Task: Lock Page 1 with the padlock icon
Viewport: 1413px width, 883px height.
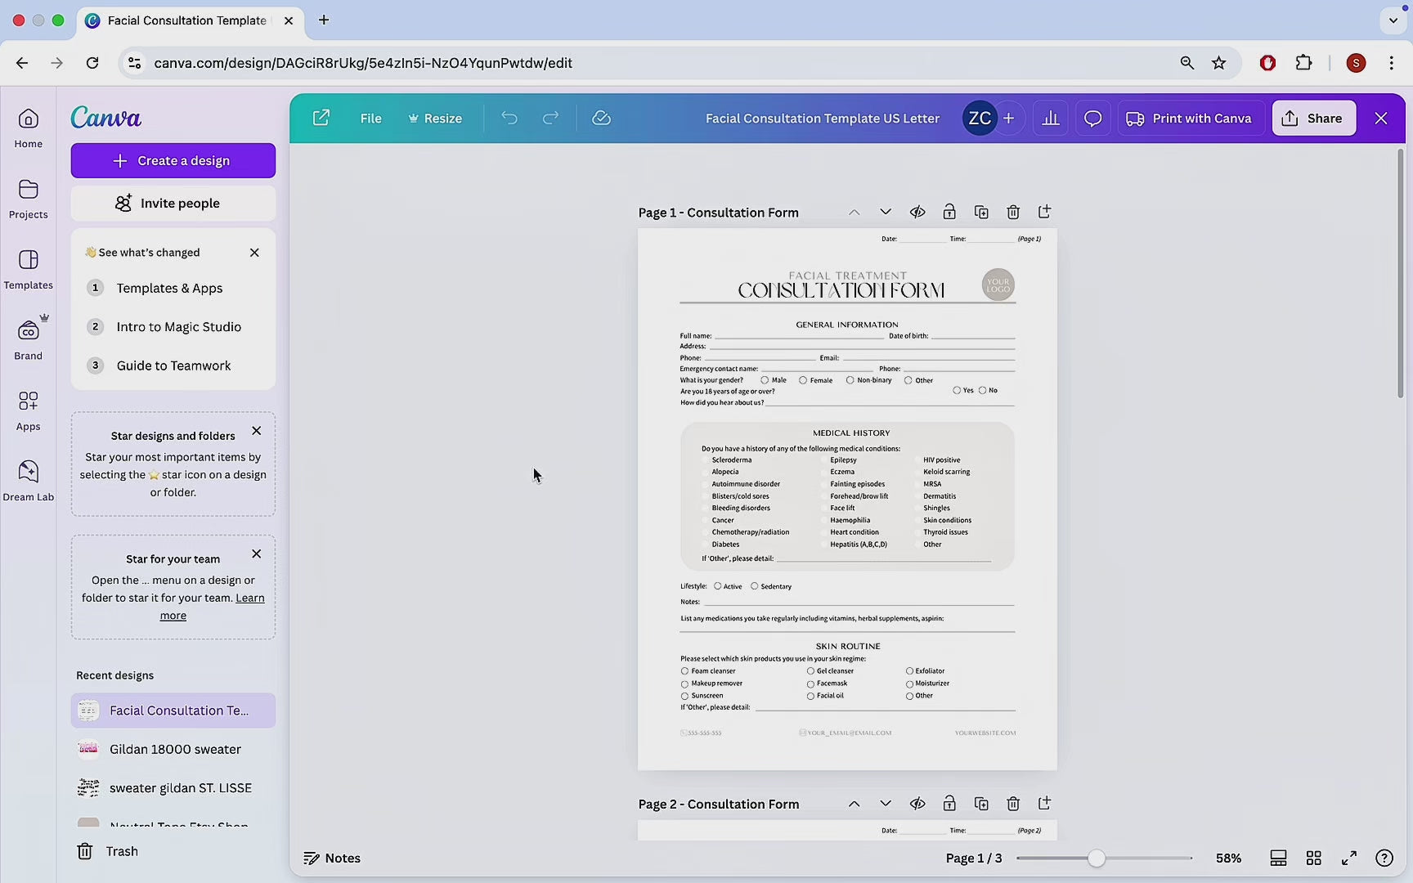Action: [x=949, y=213]
